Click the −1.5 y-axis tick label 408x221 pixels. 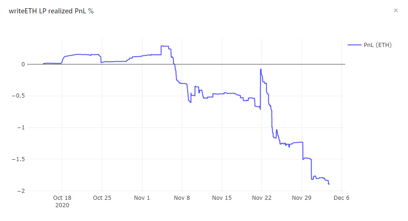(18, 159)
